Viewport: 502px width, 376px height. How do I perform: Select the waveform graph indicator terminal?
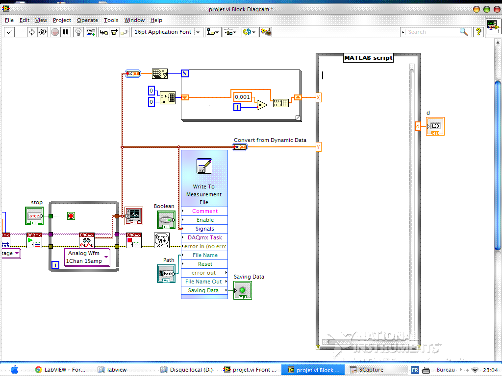tap(134, 216)
